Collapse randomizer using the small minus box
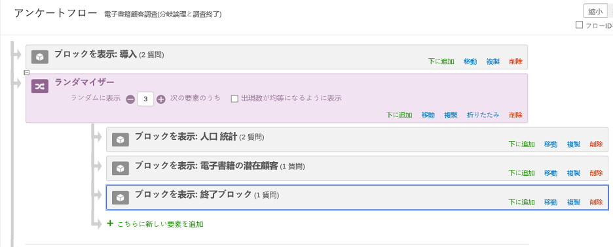613x247 pixels. point(27,72)
